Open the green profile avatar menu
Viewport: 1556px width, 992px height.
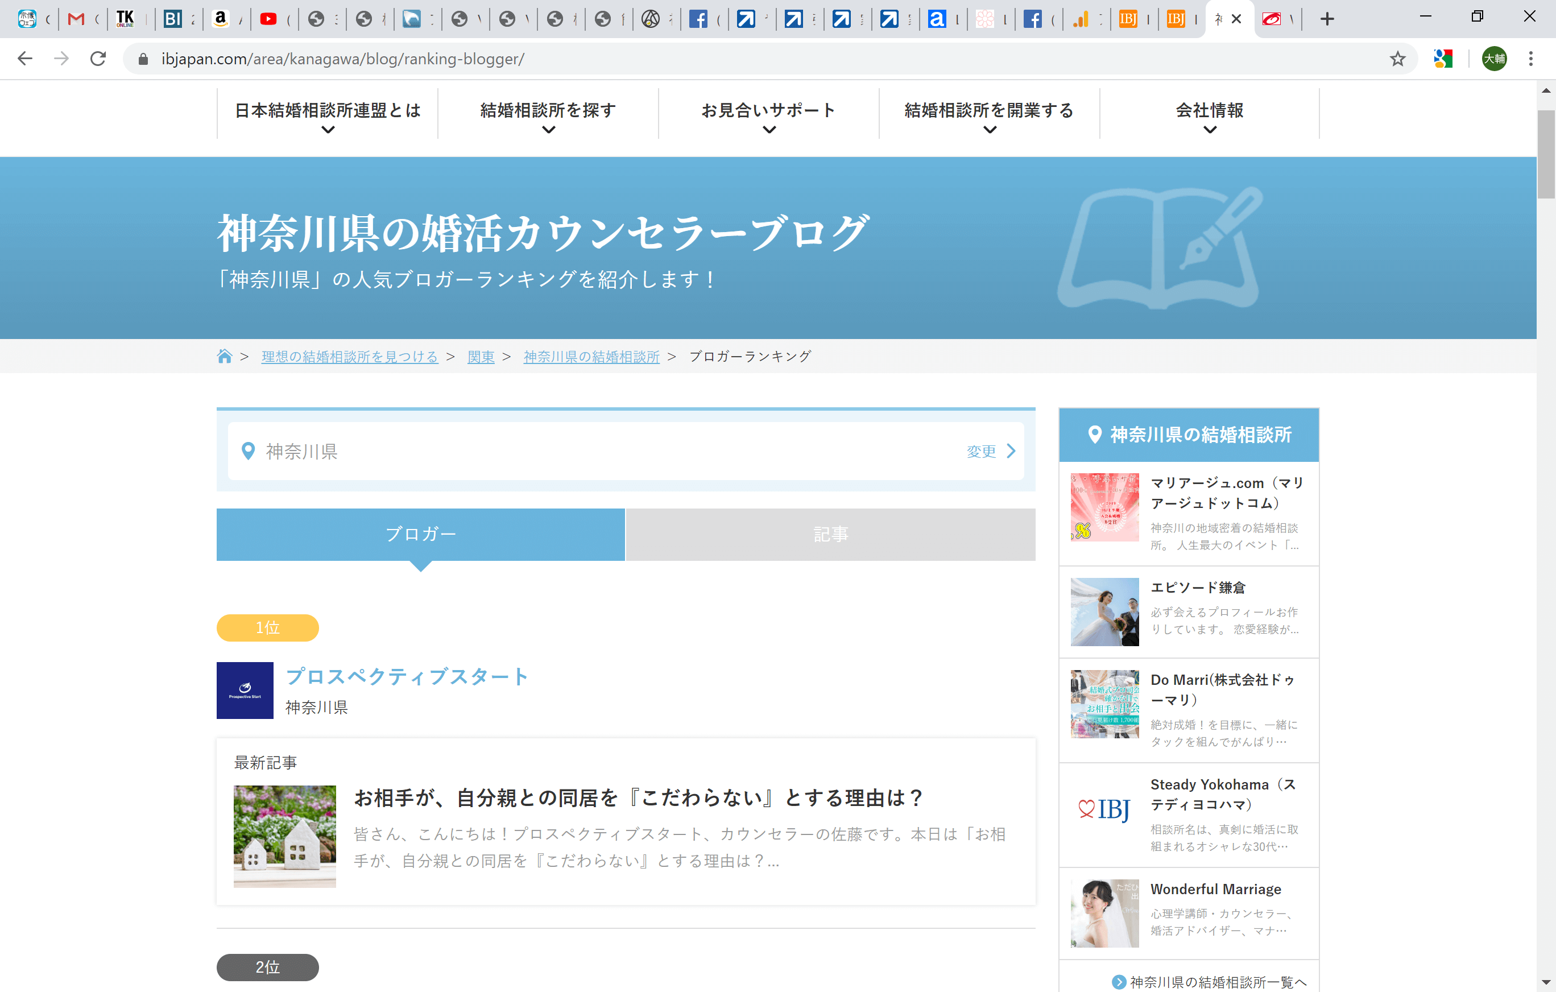tap(1494, 59)
